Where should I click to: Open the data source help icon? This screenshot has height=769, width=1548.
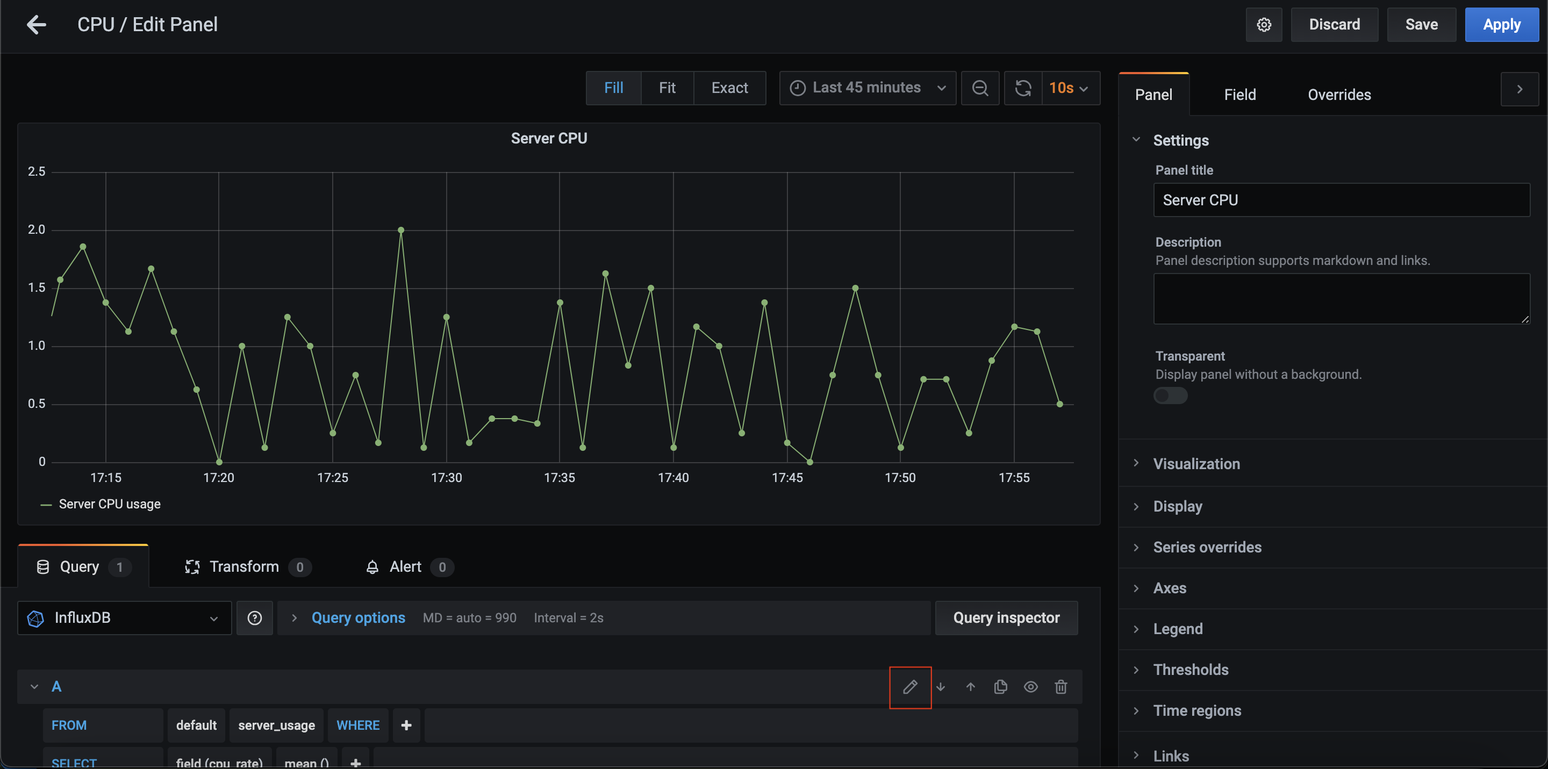pyautogui.click(x=255, y=617)
